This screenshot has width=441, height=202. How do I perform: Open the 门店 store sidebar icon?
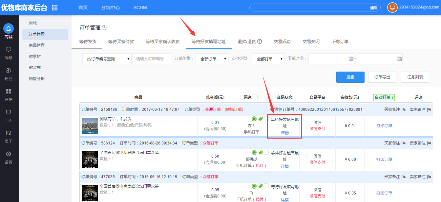pos(9,115)
